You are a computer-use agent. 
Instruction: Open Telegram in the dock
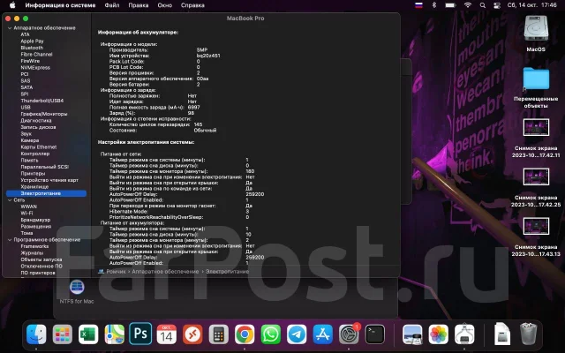pos(297,334)
